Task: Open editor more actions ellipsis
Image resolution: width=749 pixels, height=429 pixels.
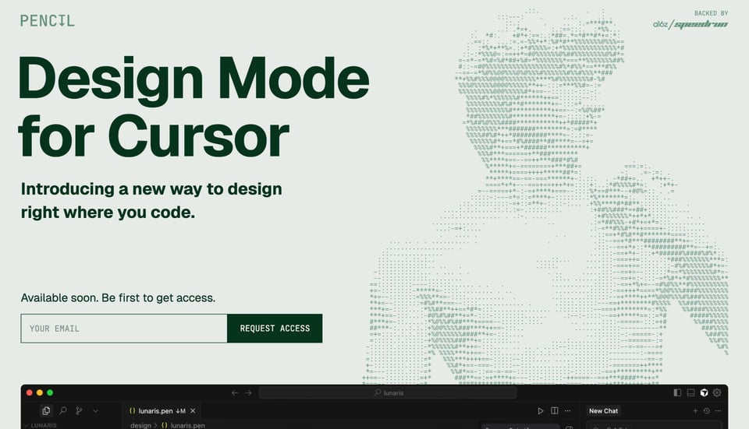Action: tap(567, 410)
